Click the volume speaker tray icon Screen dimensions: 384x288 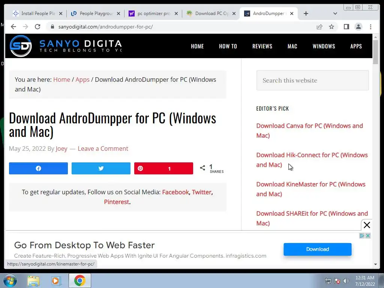[346, 281]
